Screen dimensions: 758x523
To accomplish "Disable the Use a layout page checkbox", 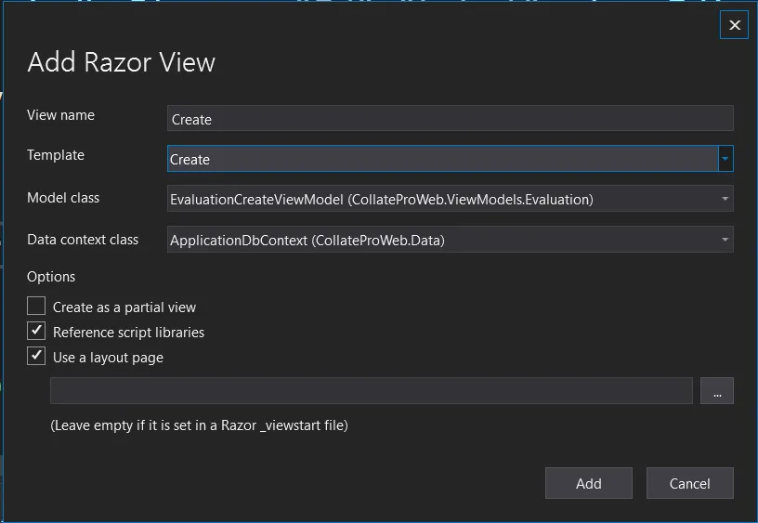I will pyautogui.click(x=36, y=356).
